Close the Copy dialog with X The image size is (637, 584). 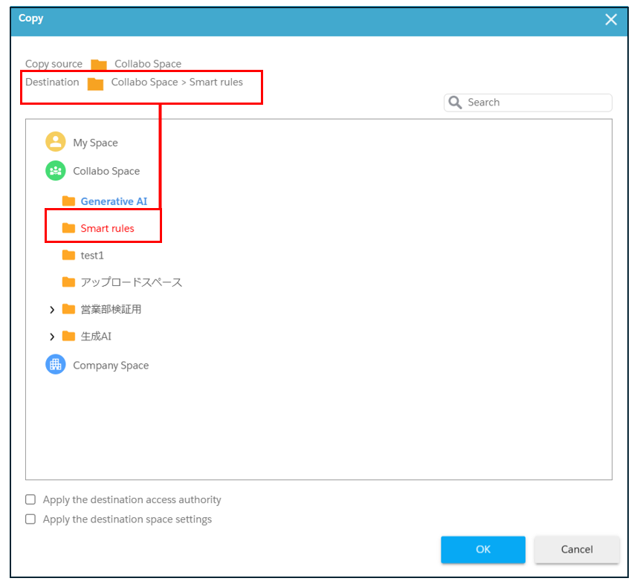point(611,19)
